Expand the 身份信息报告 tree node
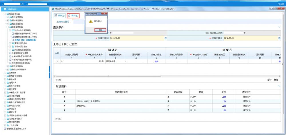This screenshot has width=286, height=135. click(7, 17)
